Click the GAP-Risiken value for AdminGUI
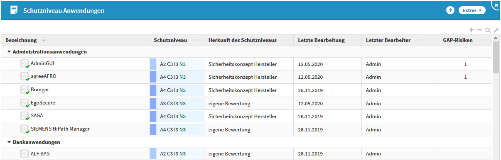Screen dimensions: 501x160 tap(466, 64)
